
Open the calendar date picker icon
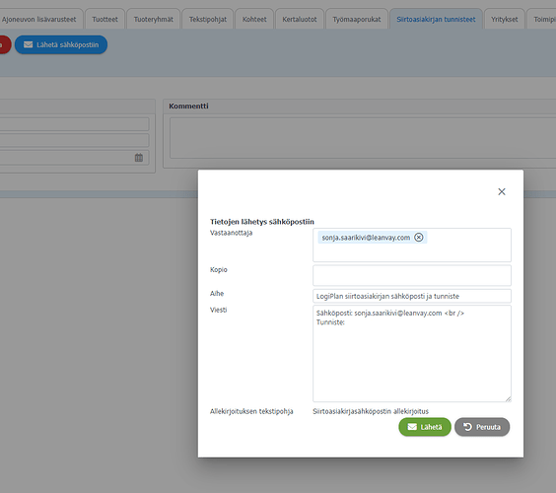pos(139,158)
